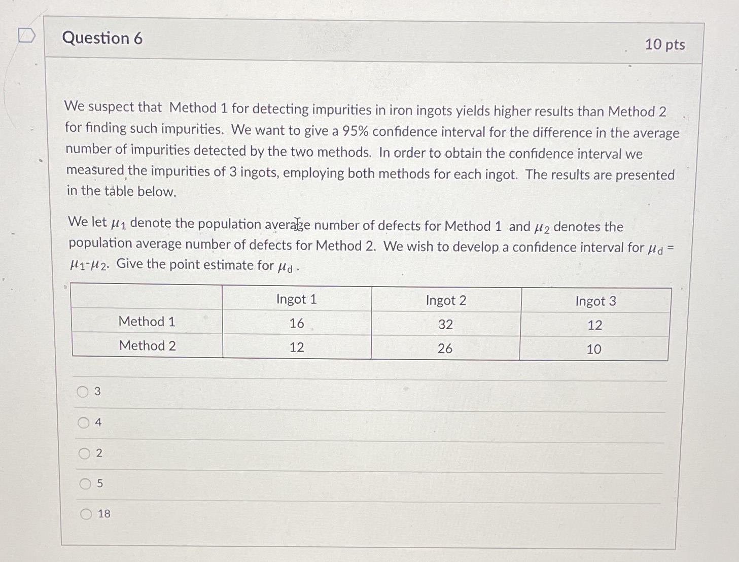Click the table cell containing 26
The width and height of the screenshot is (739, 562).
446,349
